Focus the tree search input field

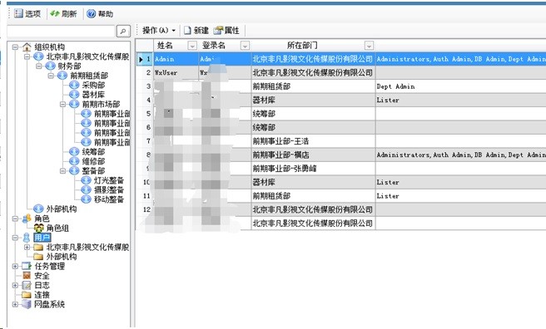61,32
